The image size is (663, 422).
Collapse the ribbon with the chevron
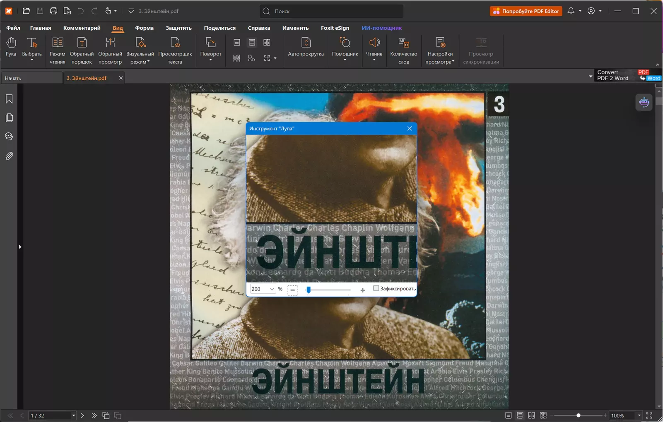(x=658, y=65)
